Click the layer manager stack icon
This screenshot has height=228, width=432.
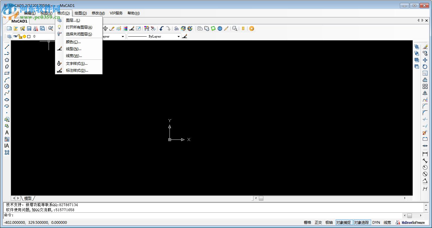coord(9,37)
